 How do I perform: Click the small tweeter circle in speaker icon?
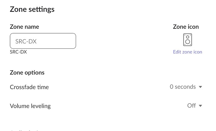[188, 37]
